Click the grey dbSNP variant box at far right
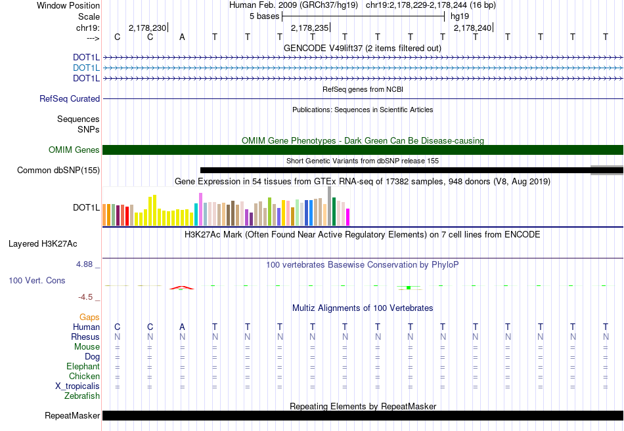624x431 pixels. coord(607,170)
